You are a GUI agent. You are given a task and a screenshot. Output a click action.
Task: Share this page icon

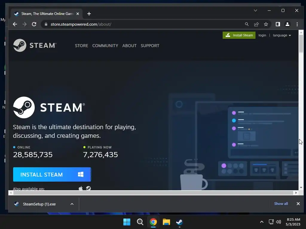click(x=256, y=24)
